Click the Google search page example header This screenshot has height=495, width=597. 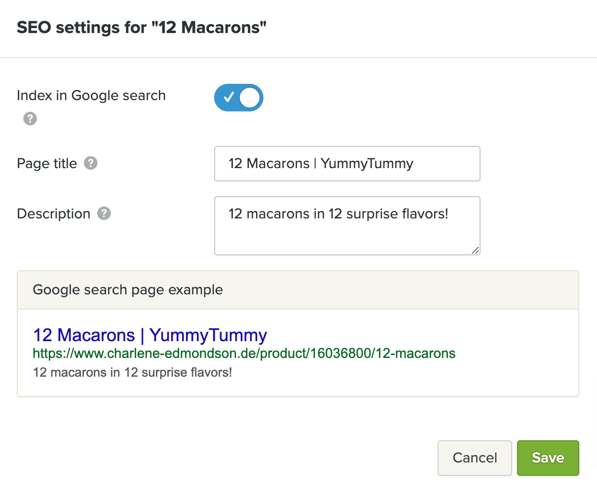click(x=128, y=290)
